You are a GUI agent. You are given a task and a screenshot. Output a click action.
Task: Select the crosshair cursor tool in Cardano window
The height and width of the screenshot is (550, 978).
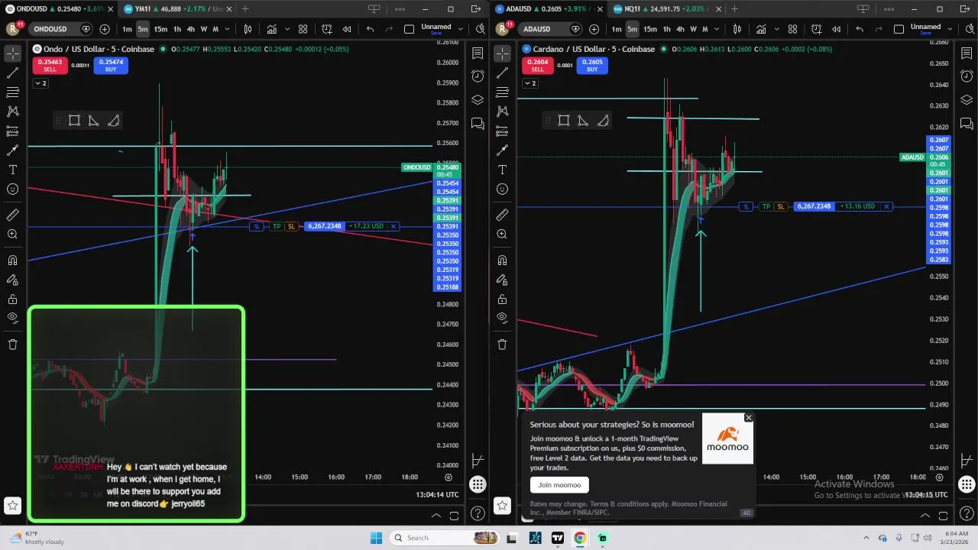coord(502,54)
